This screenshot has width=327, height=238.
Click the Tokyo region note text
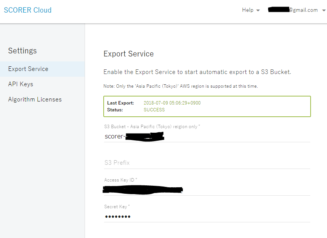(x=181, y=86)
